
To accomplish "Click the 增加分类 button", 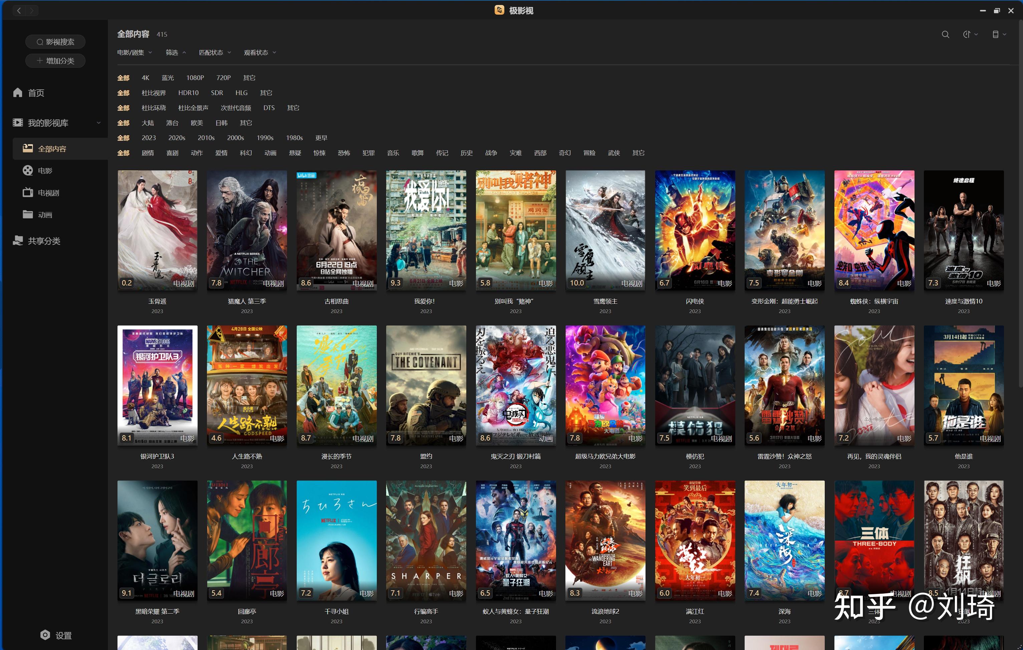I will click(55, 61).
